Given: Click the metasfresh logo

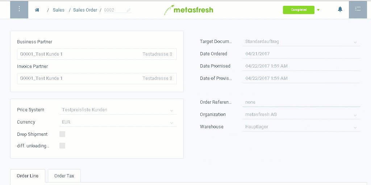Looking at the screenshot, I should pyautogui.click(x=188, y=10).
